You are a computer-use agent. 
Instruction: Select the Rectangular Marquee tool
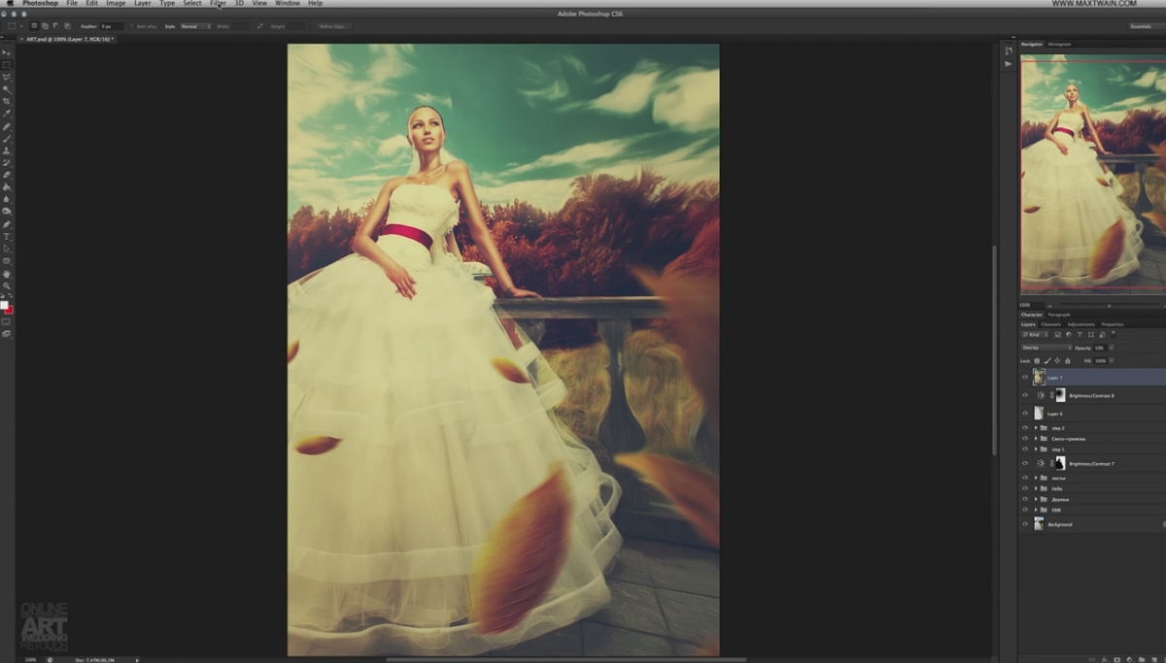7,65
